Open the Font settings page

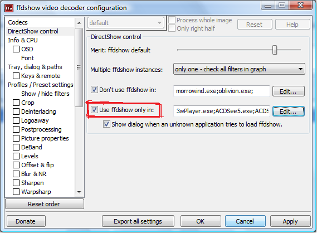pyautogui.click(x=27, y=58)
